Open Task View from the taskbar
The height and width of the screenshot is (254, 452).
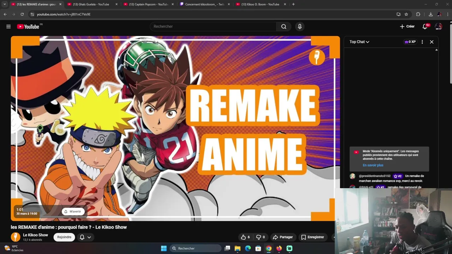coord(227,248)
